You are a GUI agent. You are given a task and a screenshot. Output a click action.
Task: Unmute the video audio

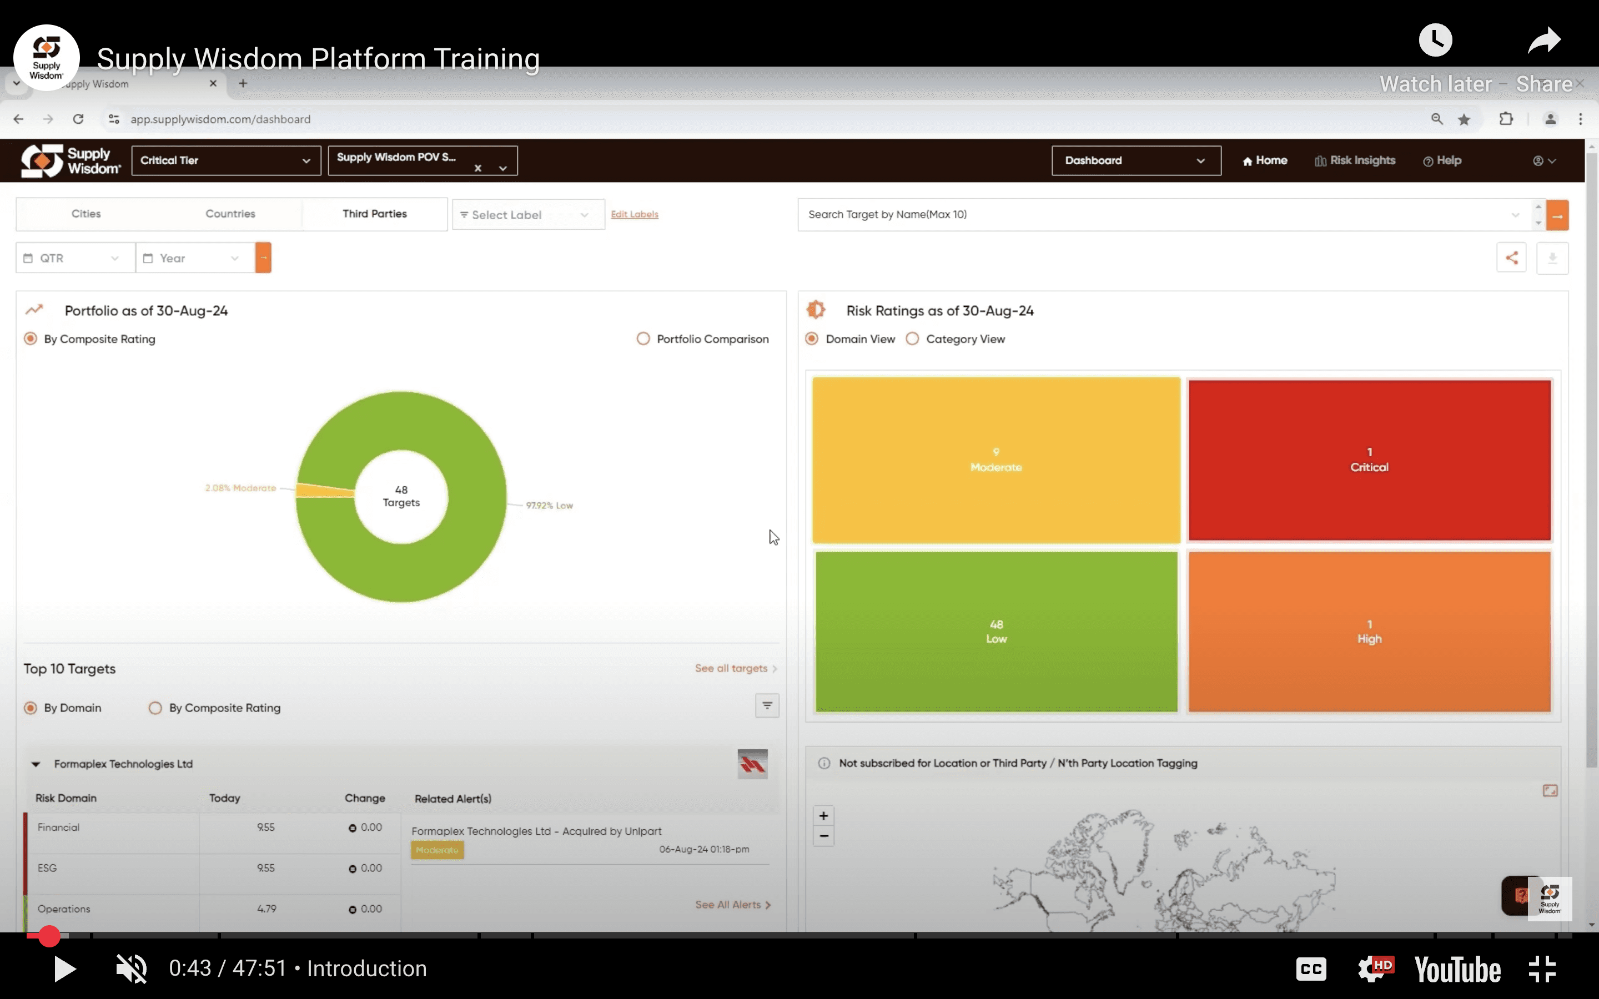[x=132, y=968]
